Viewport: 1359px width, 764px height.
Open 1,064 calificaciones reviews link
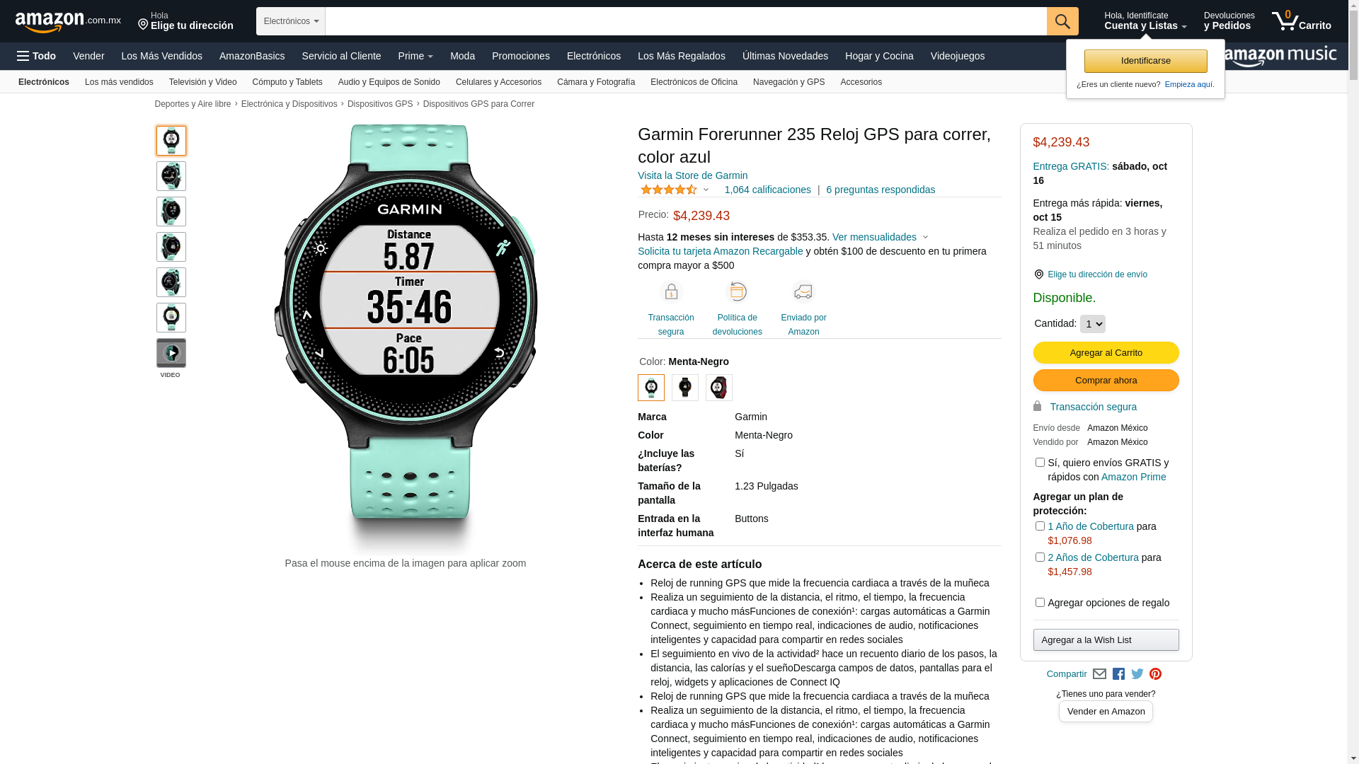coord(767,190)
